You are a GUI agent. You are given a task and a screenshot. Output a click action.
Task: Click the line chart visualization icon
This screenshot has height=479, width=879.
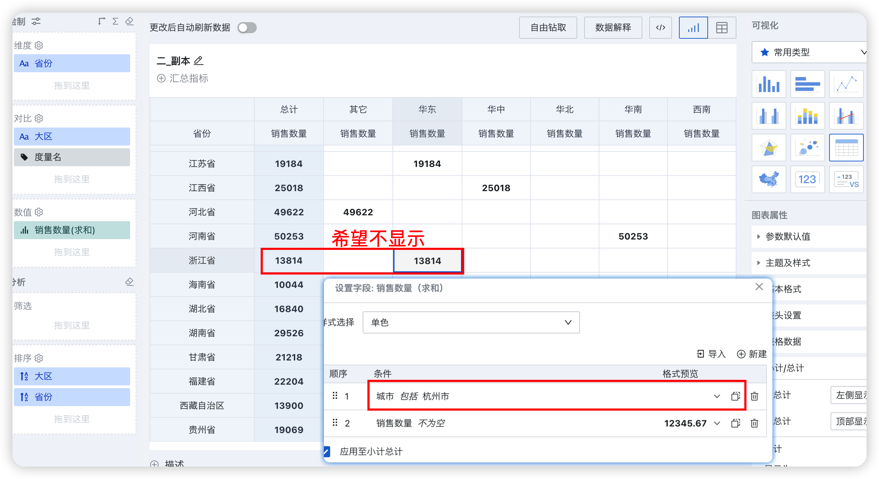point(846,83)
